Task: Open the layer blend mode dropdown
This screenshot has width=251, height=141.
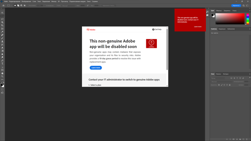Action: click(x=222, y=82)
